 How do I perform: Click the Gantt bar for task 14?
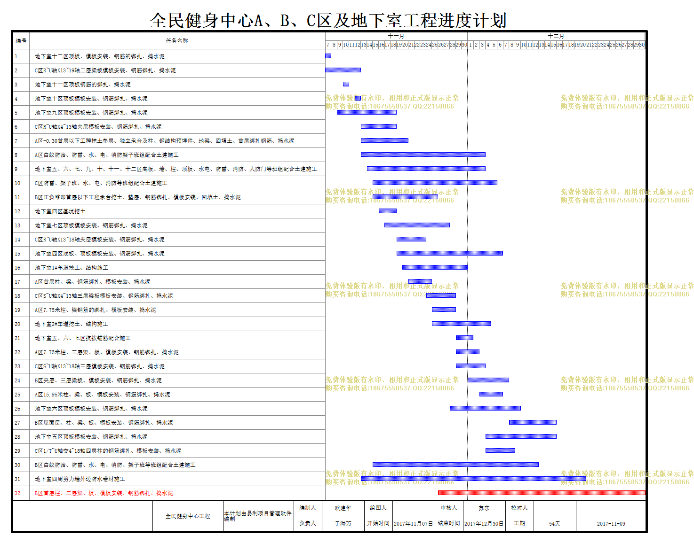point(411,239)
